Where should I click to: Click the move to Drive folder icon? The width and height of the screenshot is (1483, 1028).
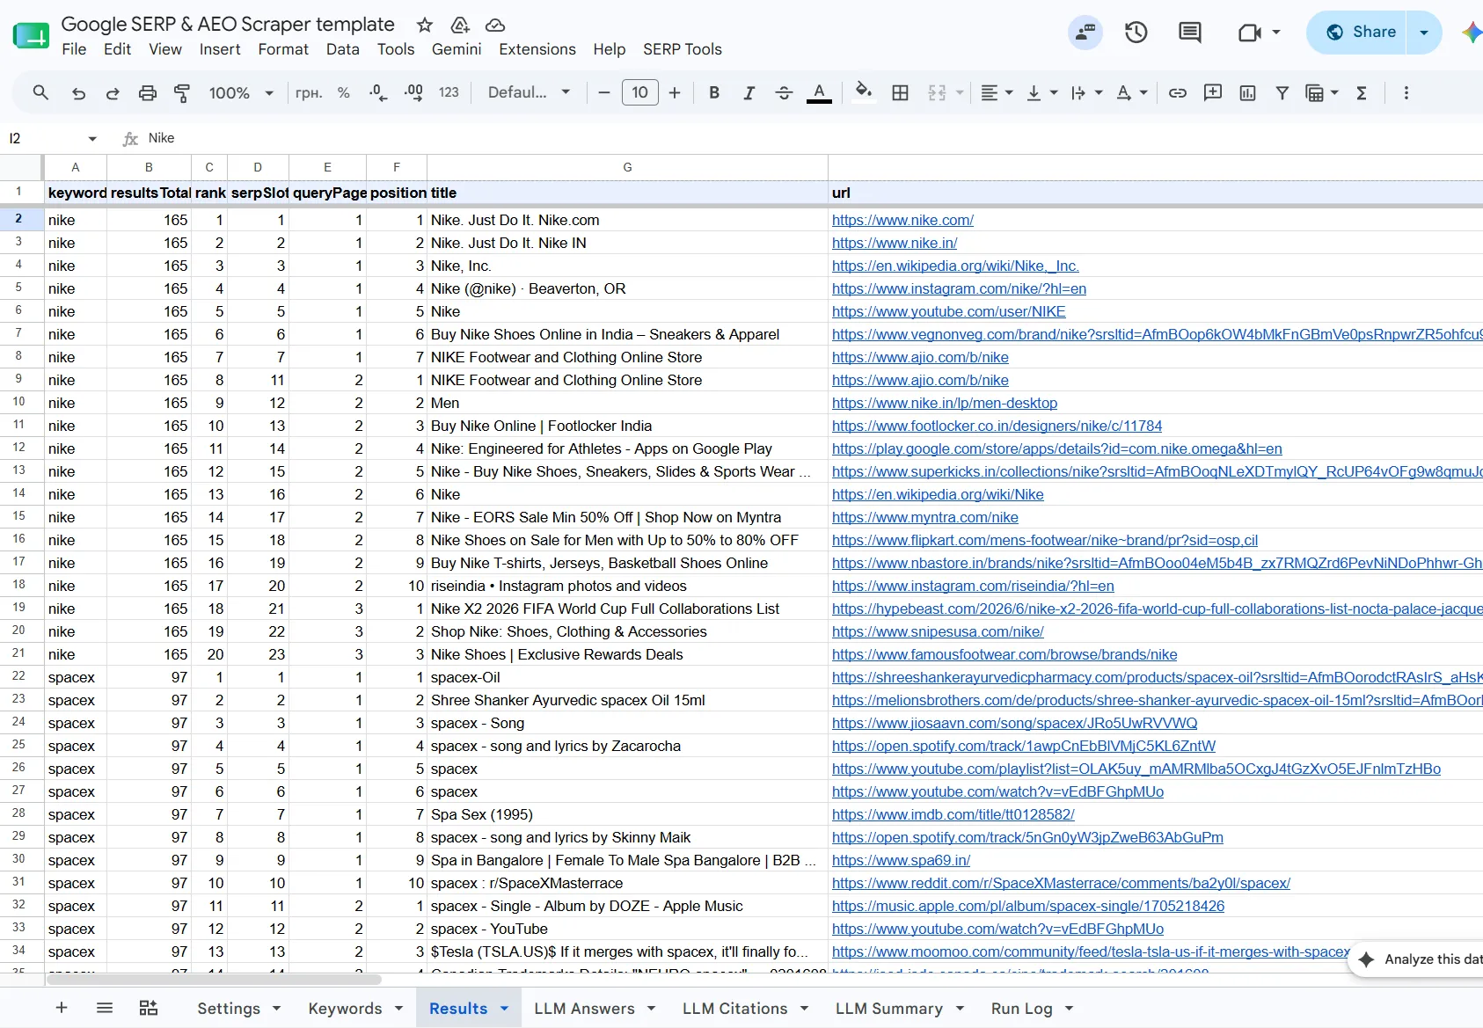pos(460,25)
